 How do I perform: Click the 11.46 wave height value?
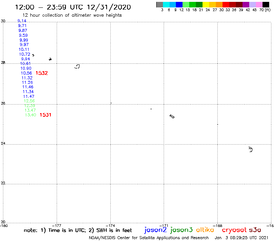coord(28,87)
